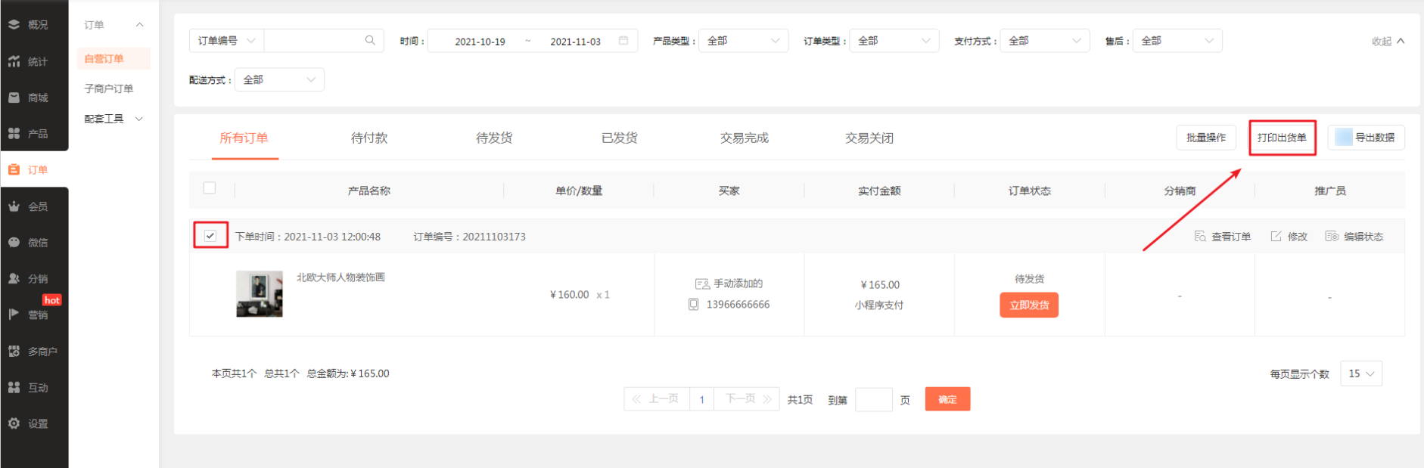Image resolution: width=1424 pixels, height=468 pixels.
Task: Switch to the 交易完成 tab
Action: [x=744, y=138]
